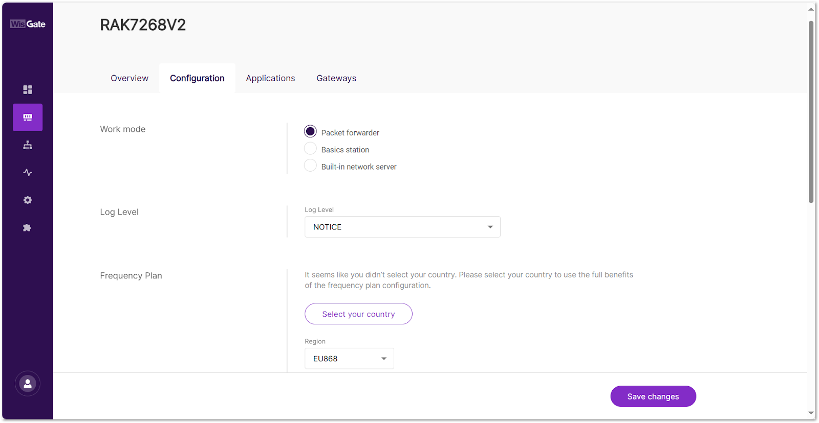The width and height of the screenshot is (819, 423).
Task: Select the Basics station work mode
Action: (310, 149)
